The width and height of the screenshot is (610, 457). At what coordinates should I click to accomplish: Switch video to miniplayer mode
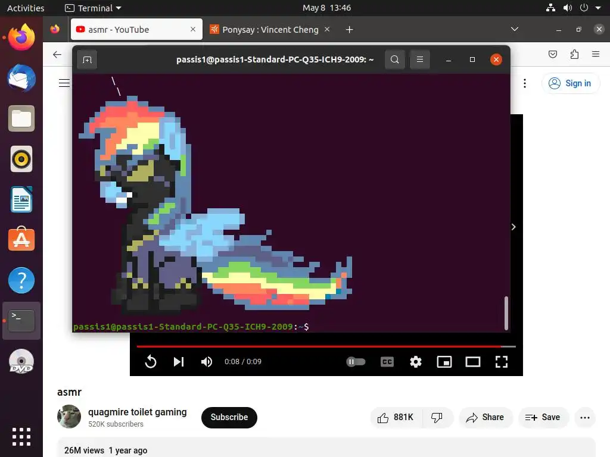444,362
